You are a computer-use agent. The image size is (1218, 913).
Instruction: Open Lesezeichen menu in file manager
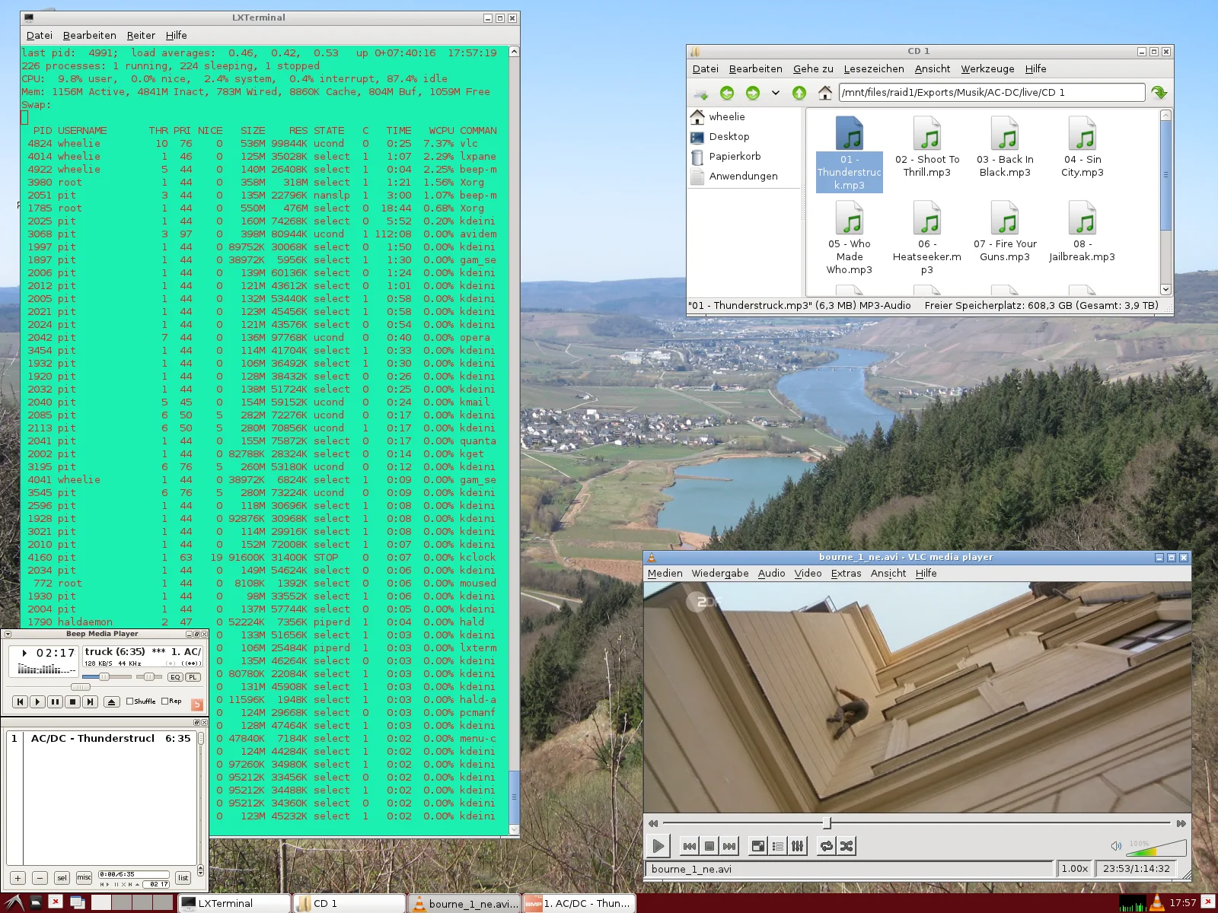click(x=874, y=68)
